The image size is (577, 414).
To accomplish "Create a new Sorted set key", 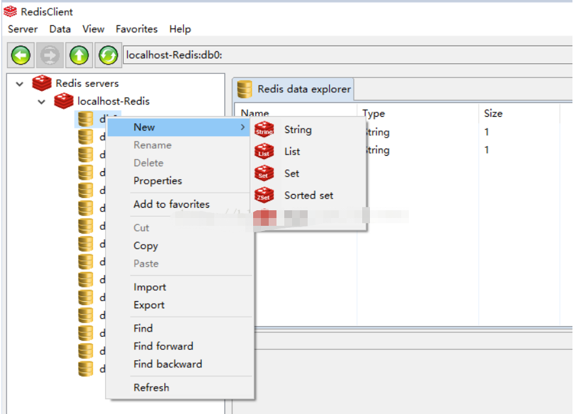I will tap(308, 195).
